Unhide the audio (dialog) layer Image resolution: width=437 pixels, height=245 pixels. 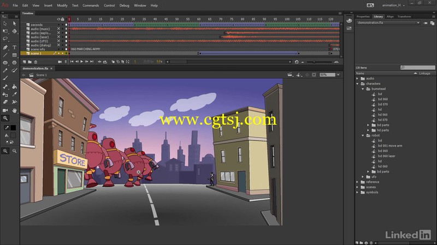pos(58,45)
